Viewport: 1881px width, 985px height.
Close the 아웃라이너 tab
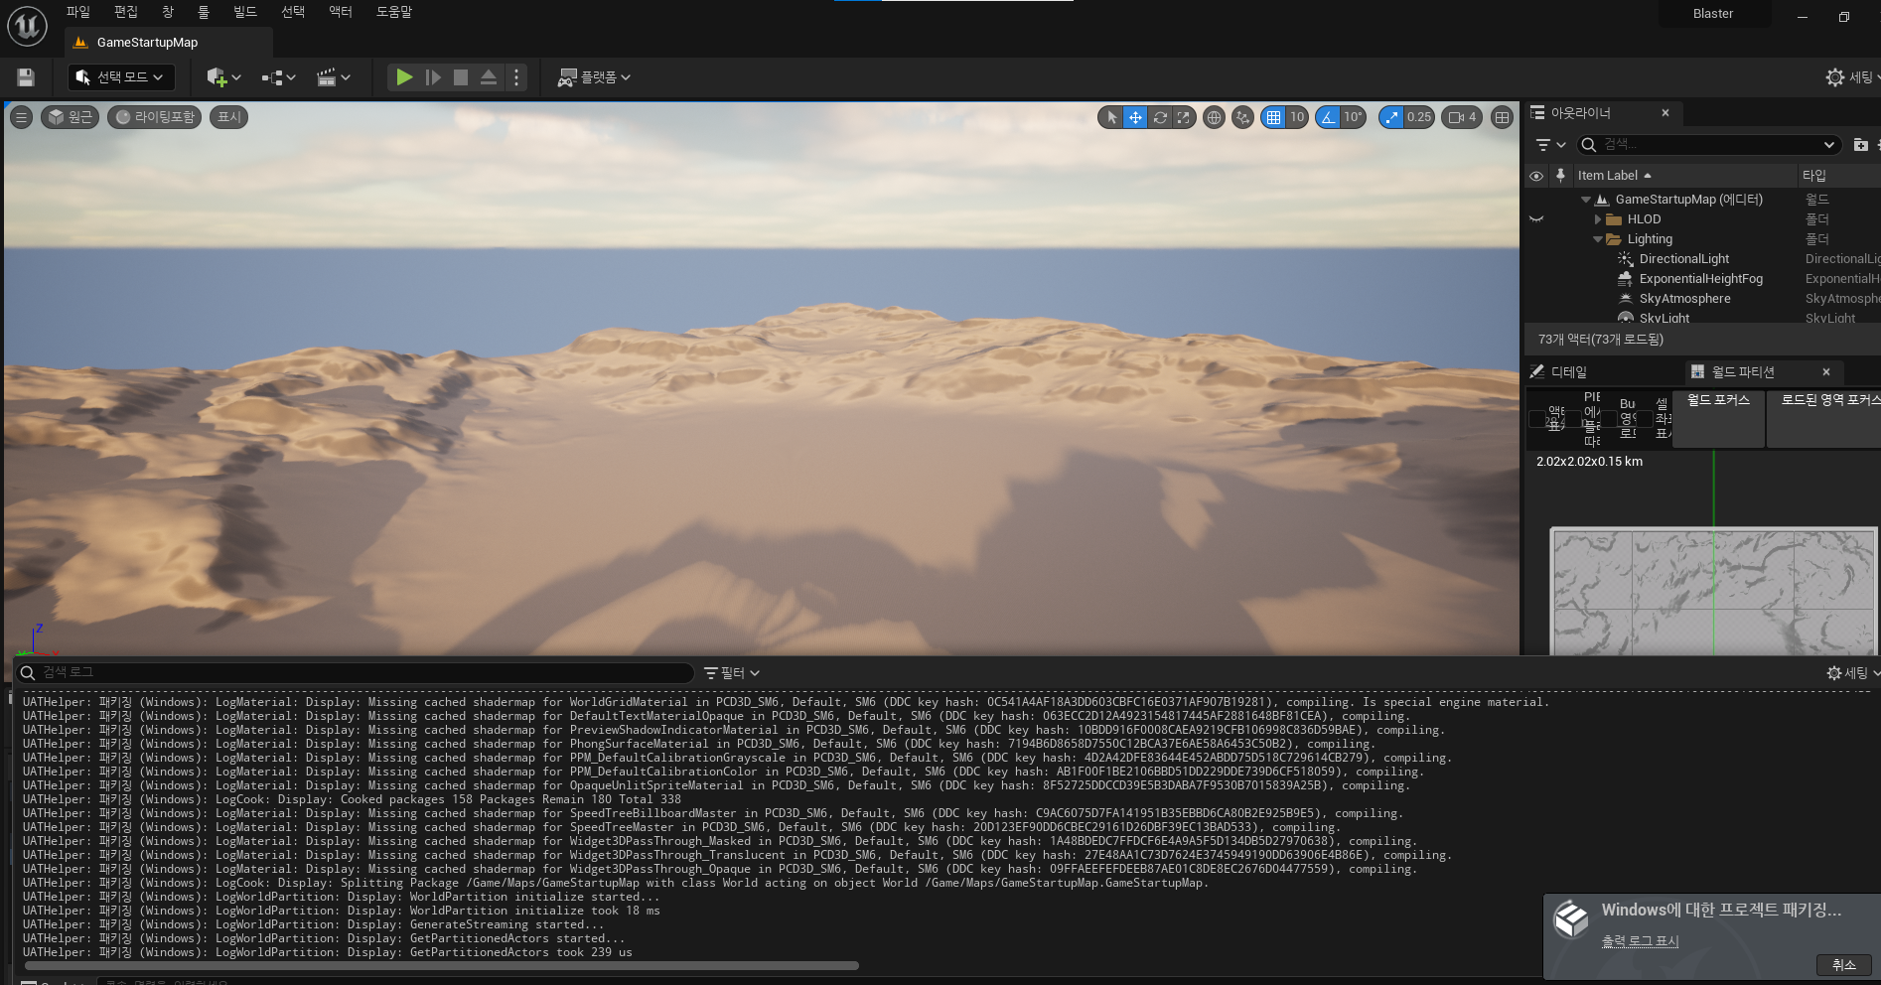click(1665, 113)
